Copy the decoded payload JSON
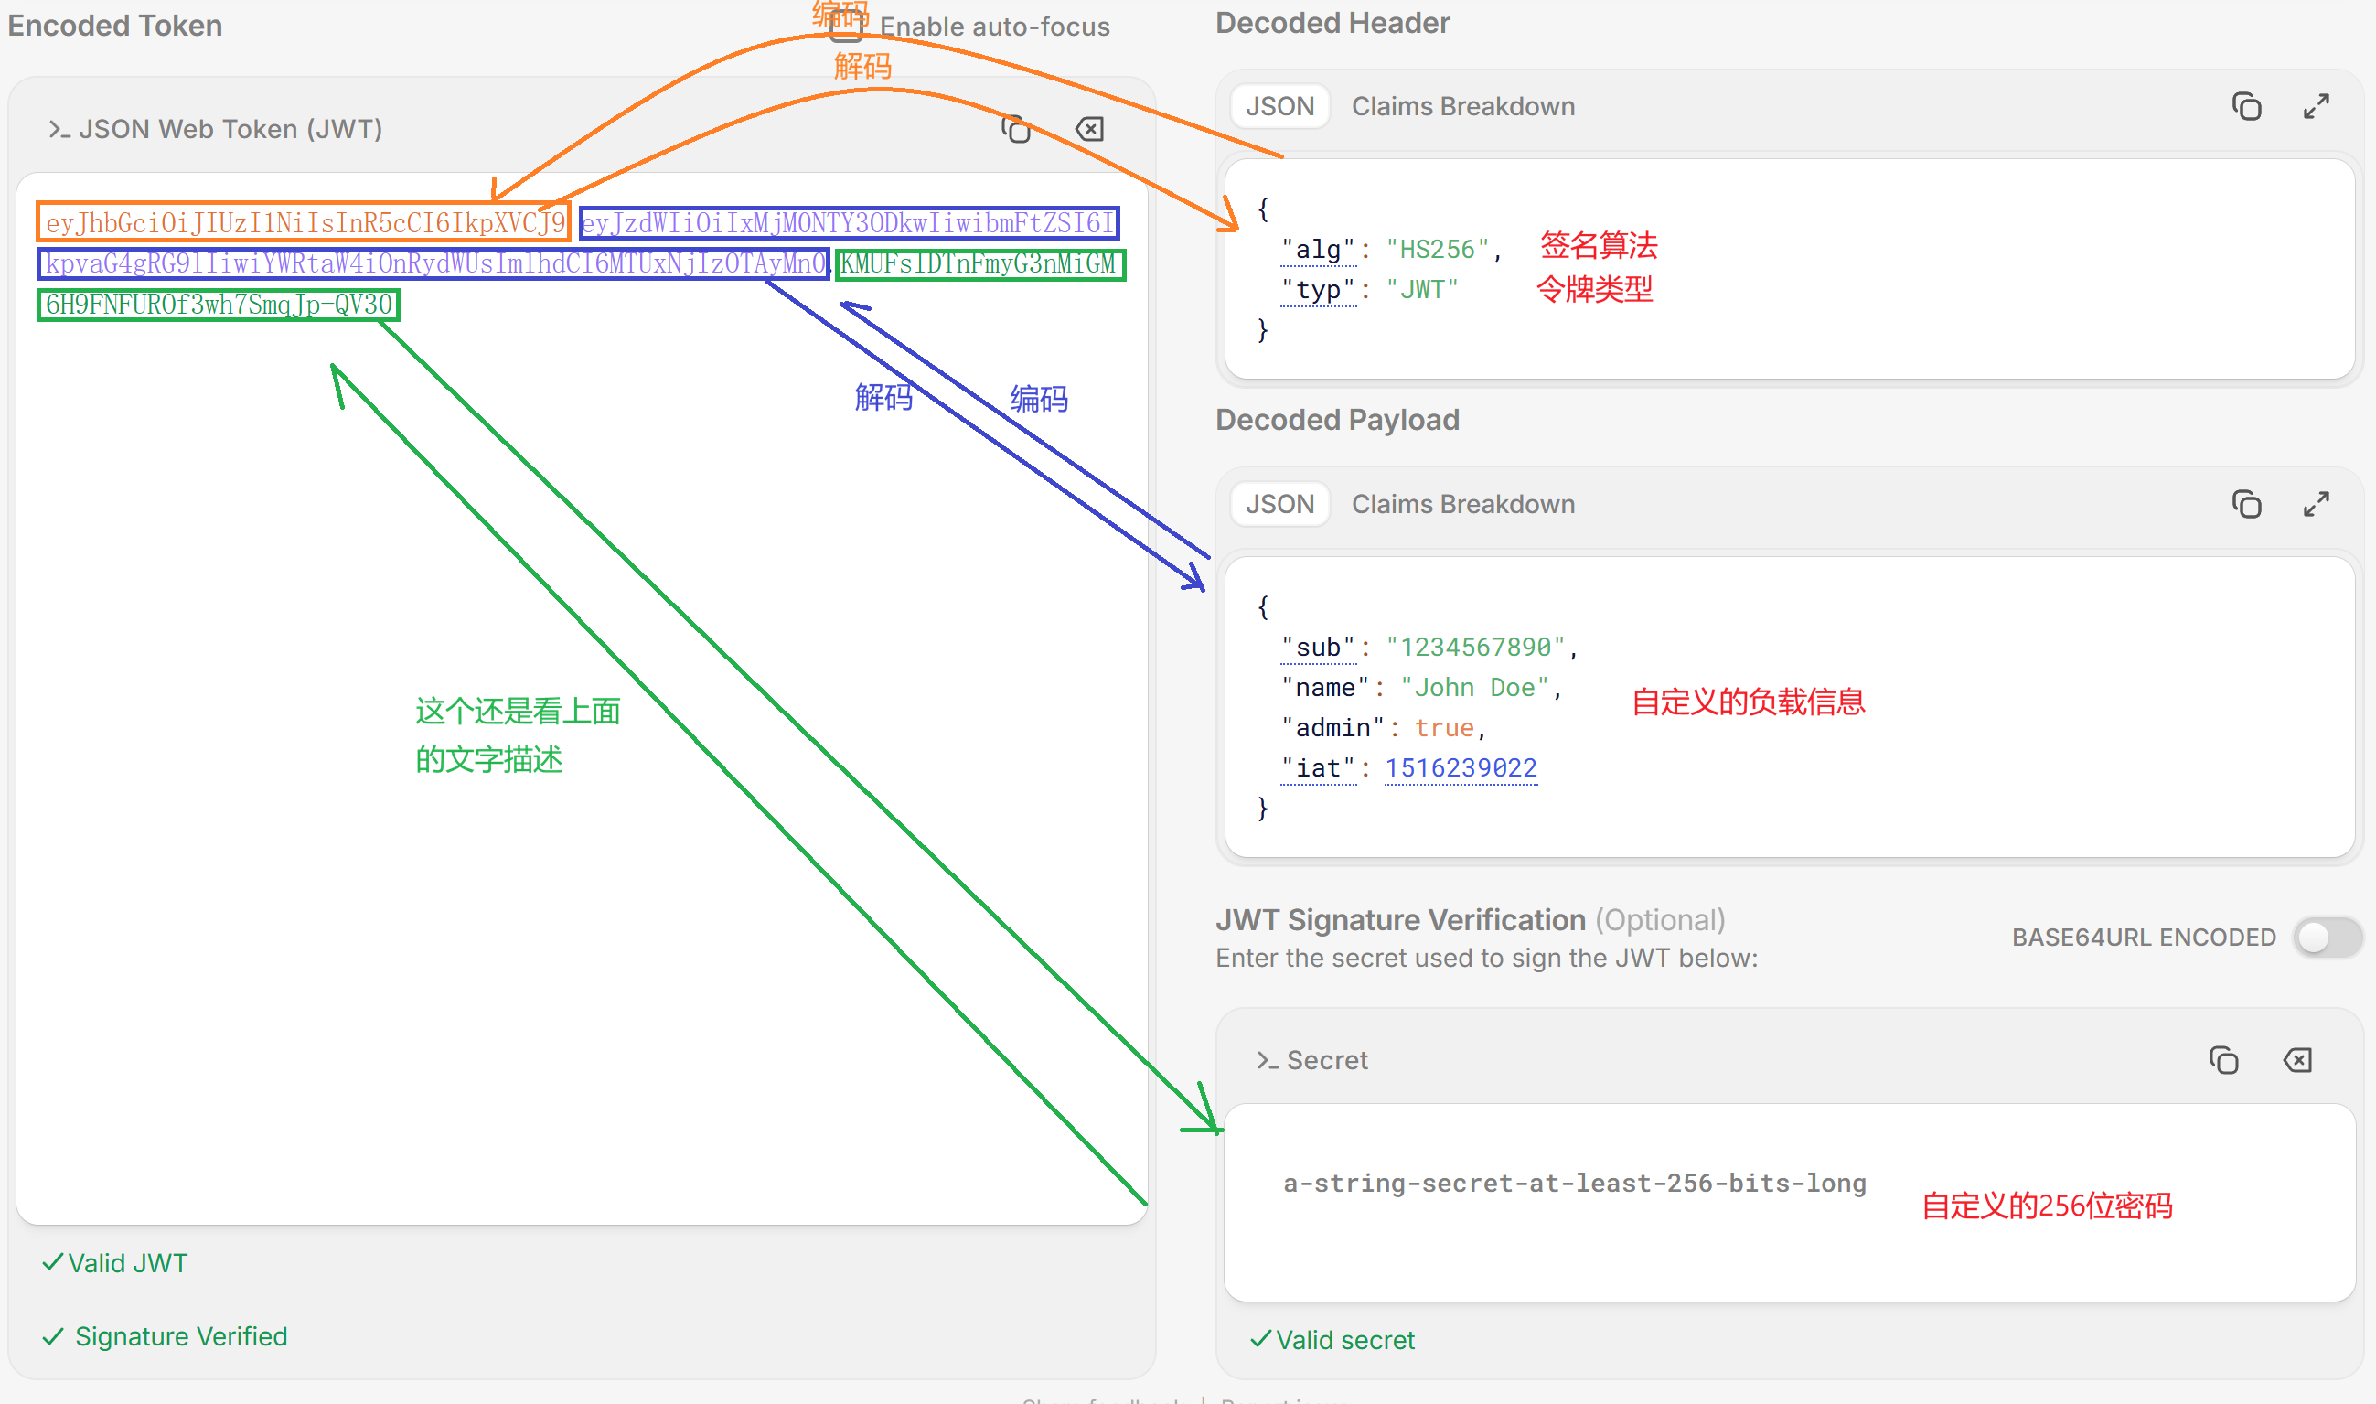Image resolution: width=2376 pixels, height=1404 pixels. coord(2246,504)
